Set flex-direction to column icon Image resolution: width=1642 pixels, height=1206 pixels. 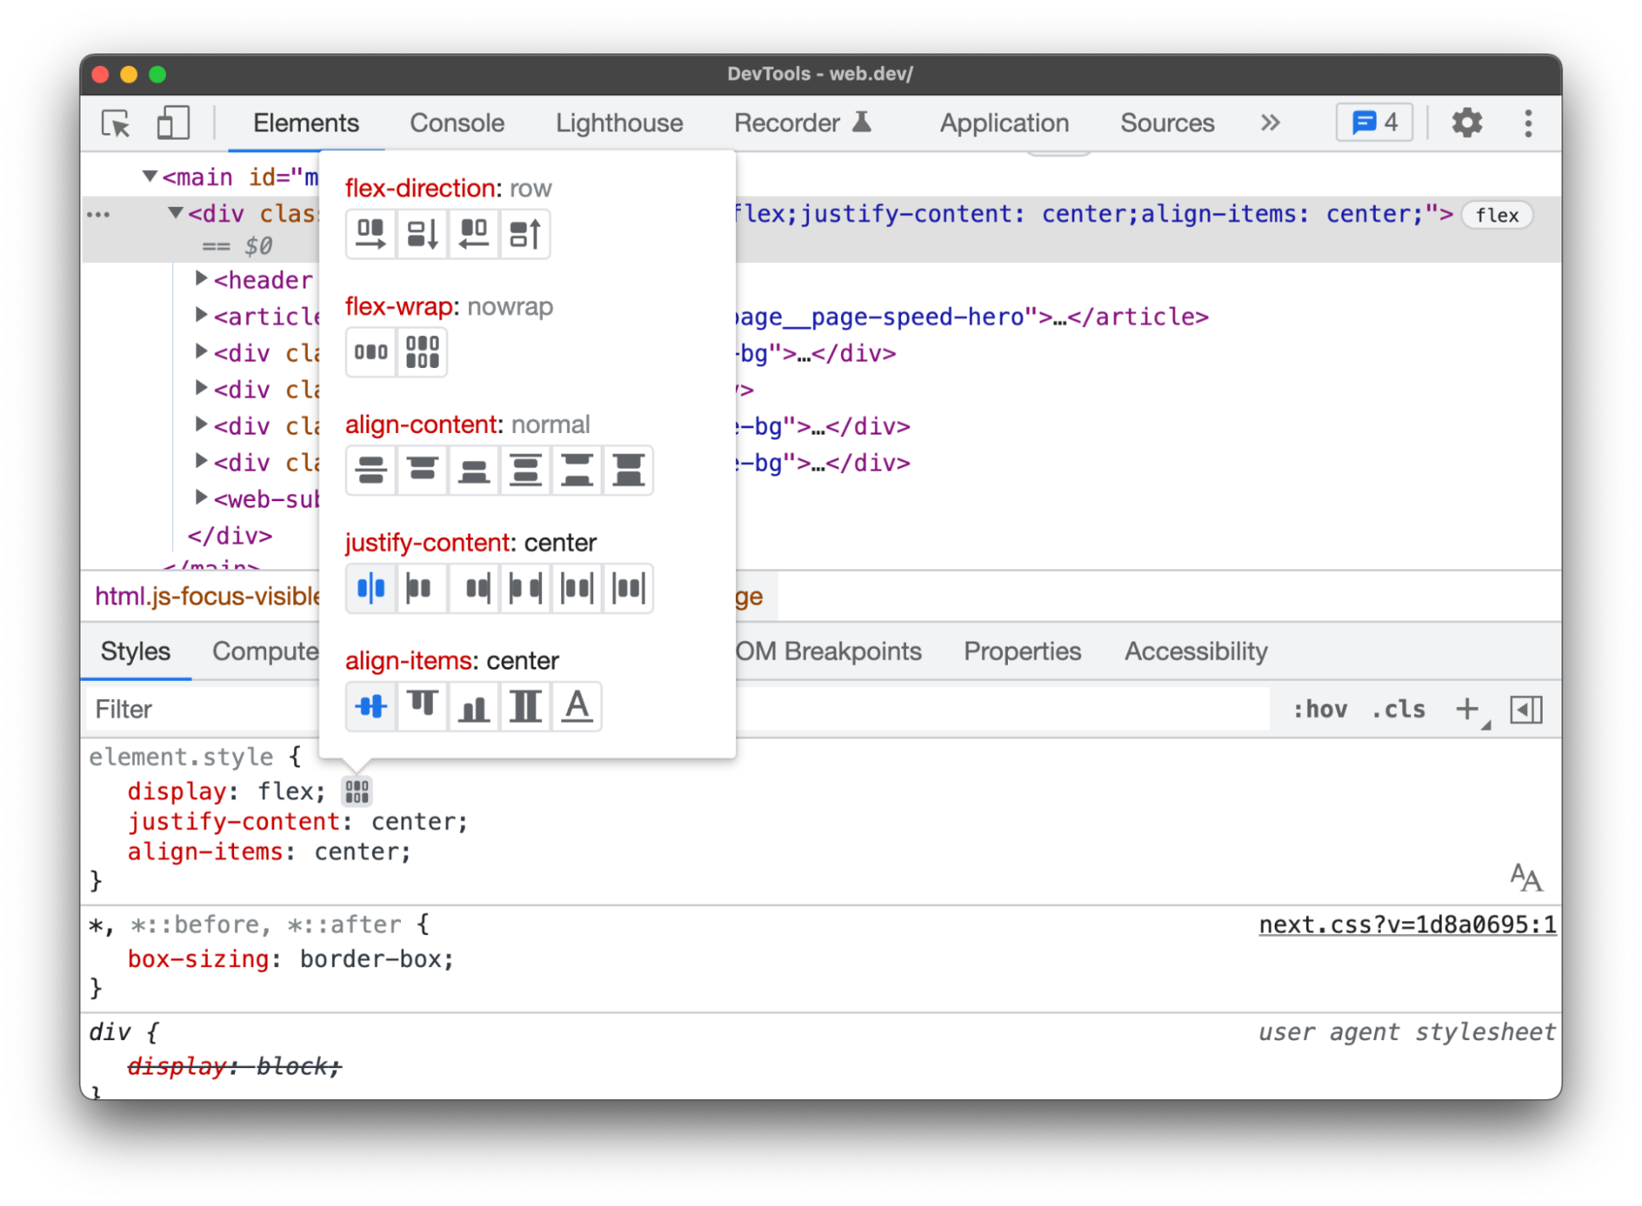422,234
